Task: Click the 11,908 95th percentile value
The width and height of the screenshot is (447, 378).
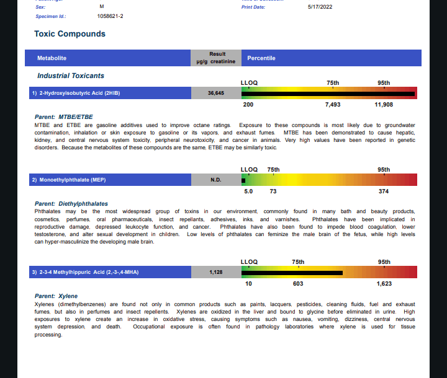Action: 384,105
